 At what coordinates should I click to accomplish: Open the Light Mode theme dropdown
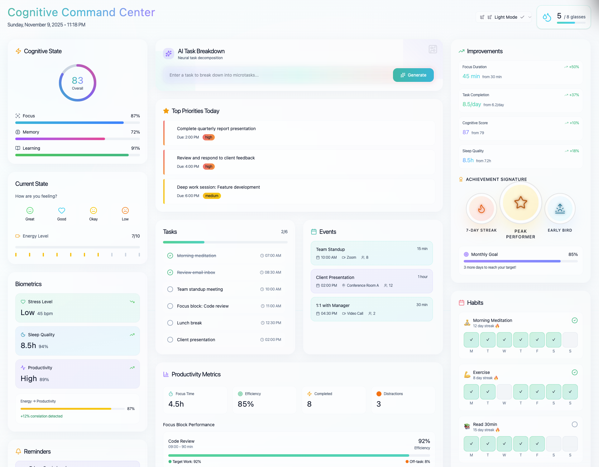506,17
